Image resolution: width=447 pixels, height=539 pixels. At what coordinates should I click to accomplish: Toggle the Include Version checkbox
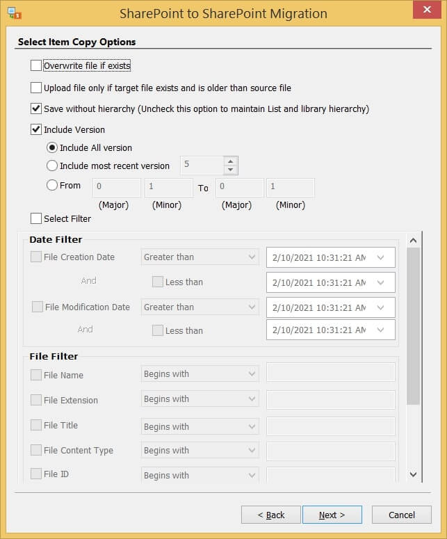(36, 129)
